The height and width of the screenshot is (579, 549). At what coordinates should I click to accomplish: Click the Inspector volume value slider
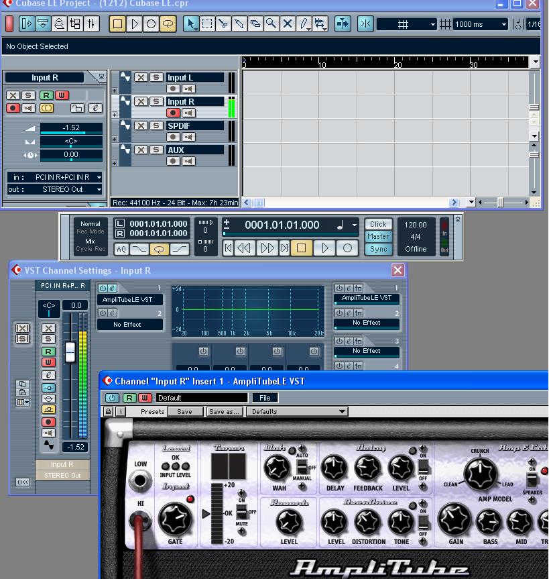pos(71,127)
